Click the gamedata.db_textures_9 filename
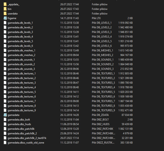The height and width of the screenshot is (151, 164). pyautogui.click(x=22, y=110)
